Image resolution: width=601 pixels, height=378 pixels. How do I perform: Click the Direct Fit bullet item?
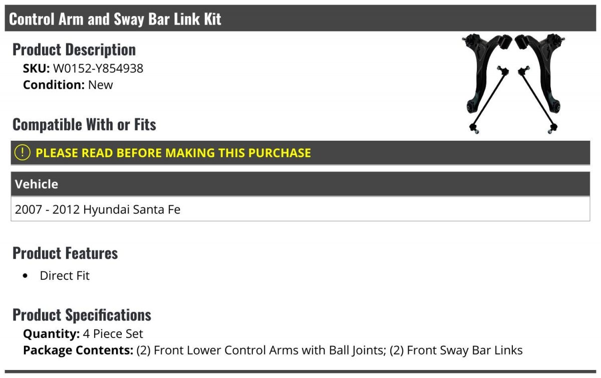(65, 275)
